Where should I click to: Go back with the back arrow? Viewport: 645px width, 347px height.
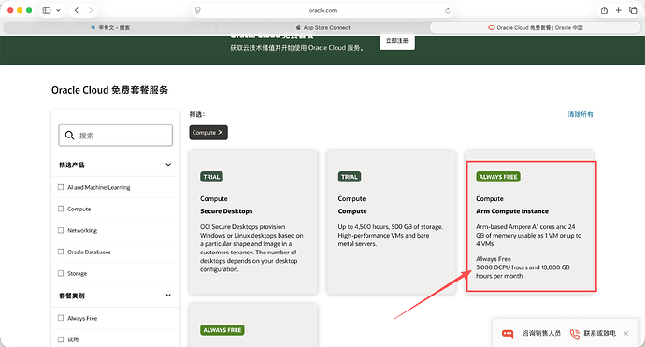pyautogui.click(x=77, y=10)
